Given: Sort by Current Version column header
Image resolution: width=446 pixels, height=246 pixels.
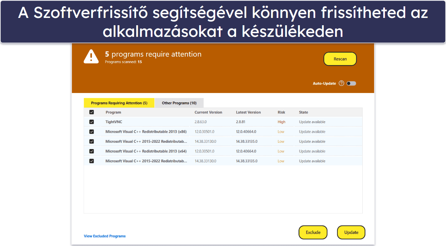Looking at the screenshot, I should point(208,112).
